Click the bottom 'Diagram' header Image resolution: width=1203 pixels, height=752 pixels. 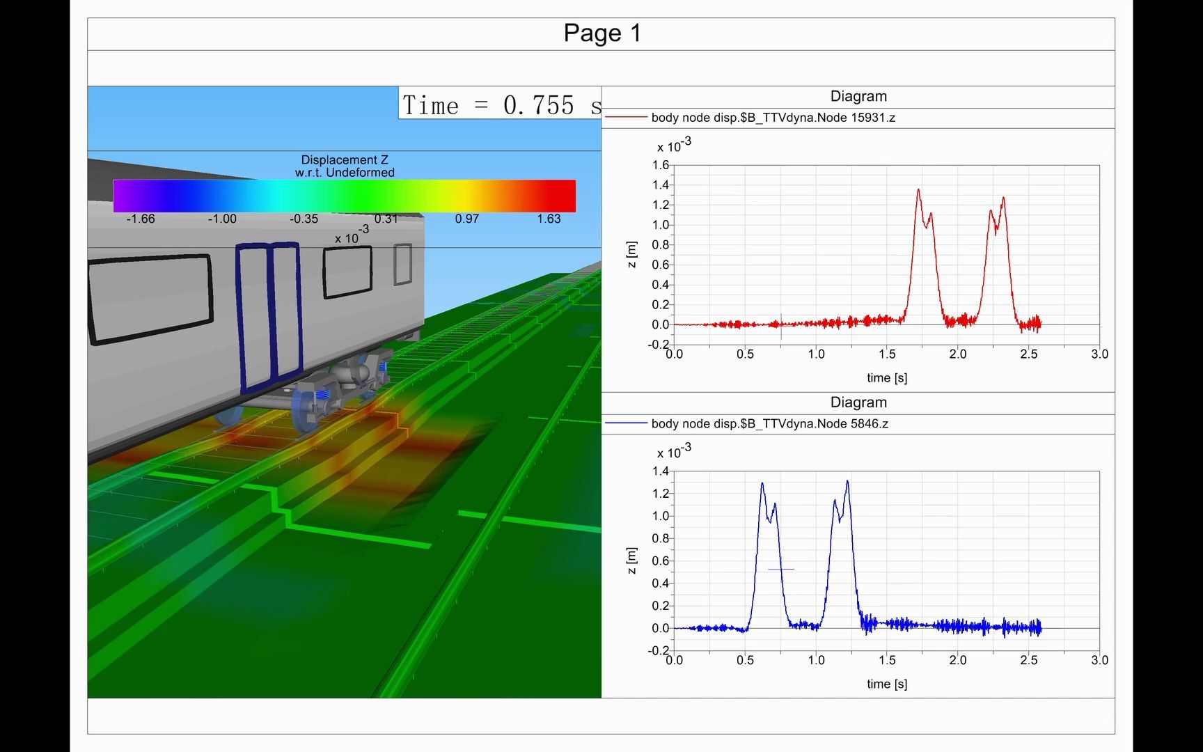pyautogui.click(x=858, y=402)
